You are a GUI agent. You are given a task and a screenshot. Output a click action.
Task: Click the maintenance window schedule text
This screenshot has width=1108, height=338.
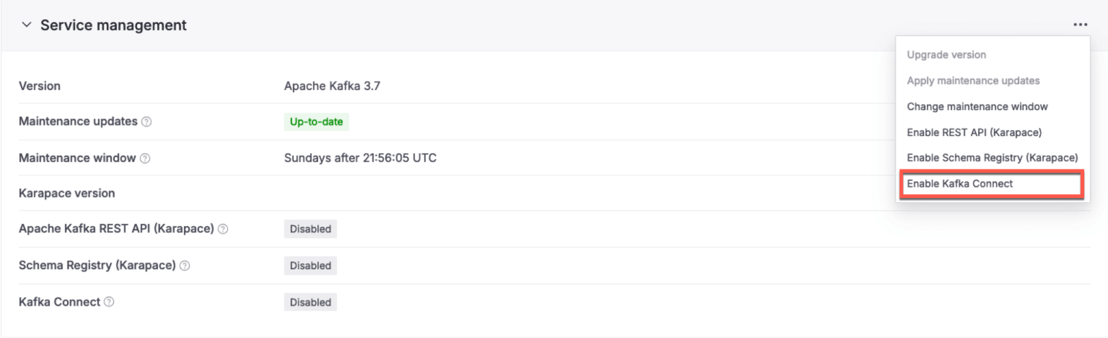pyautogui.click(x=360, y=158)
